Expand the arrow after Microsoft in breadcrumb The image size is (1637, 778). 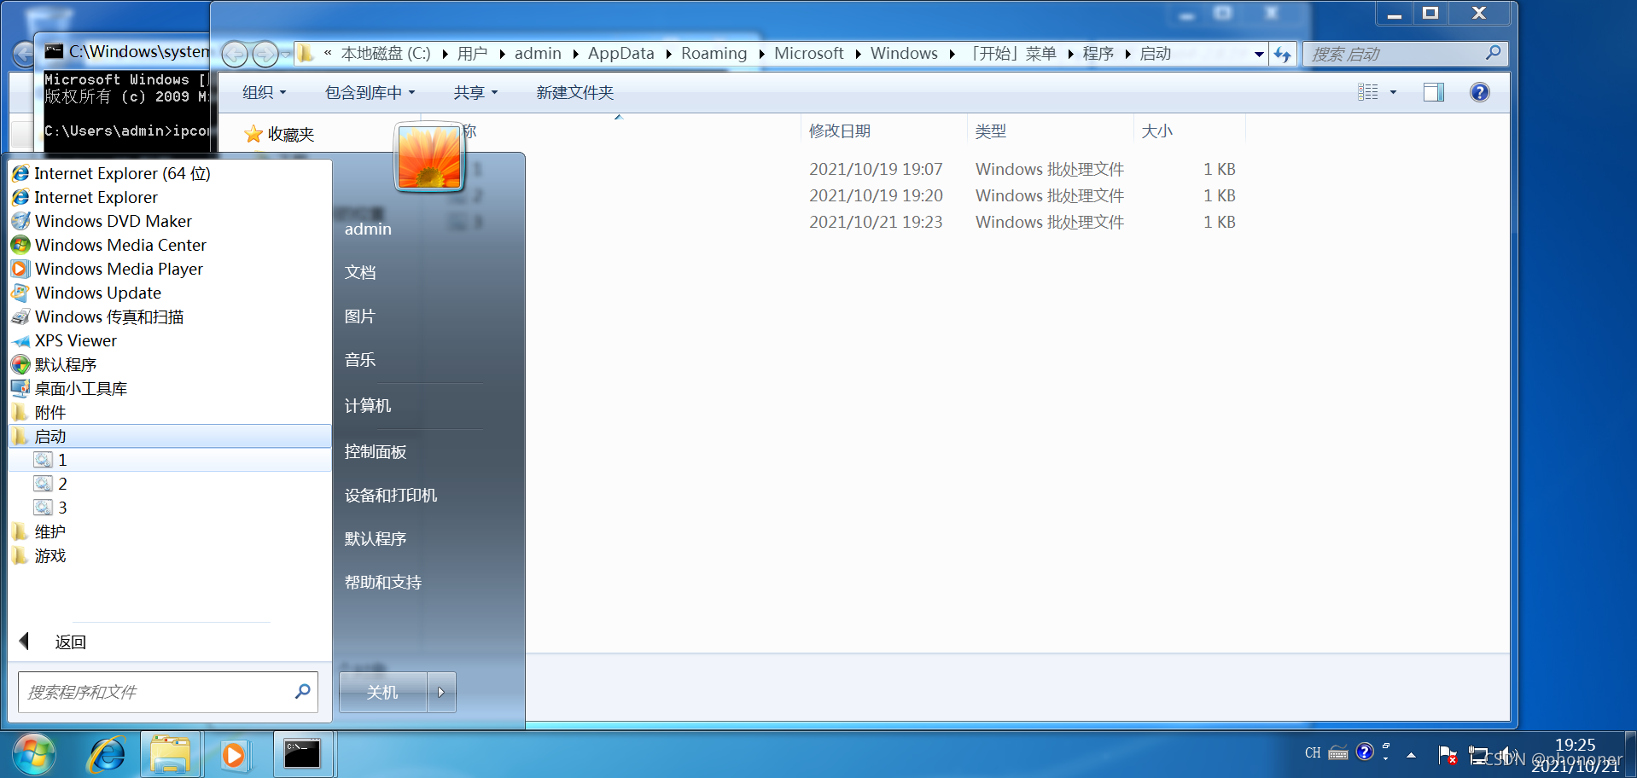click(858, 54)
